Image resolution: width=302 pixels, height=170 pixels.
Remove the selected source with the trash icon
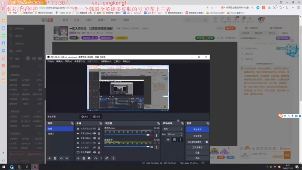83,158
